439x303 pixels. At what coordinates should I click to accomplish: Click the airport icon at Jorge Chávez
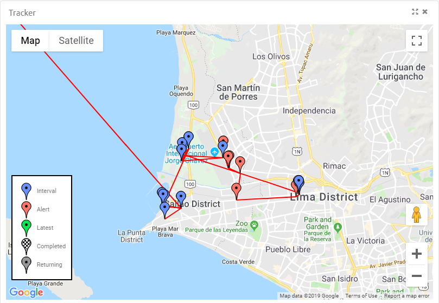215,151
